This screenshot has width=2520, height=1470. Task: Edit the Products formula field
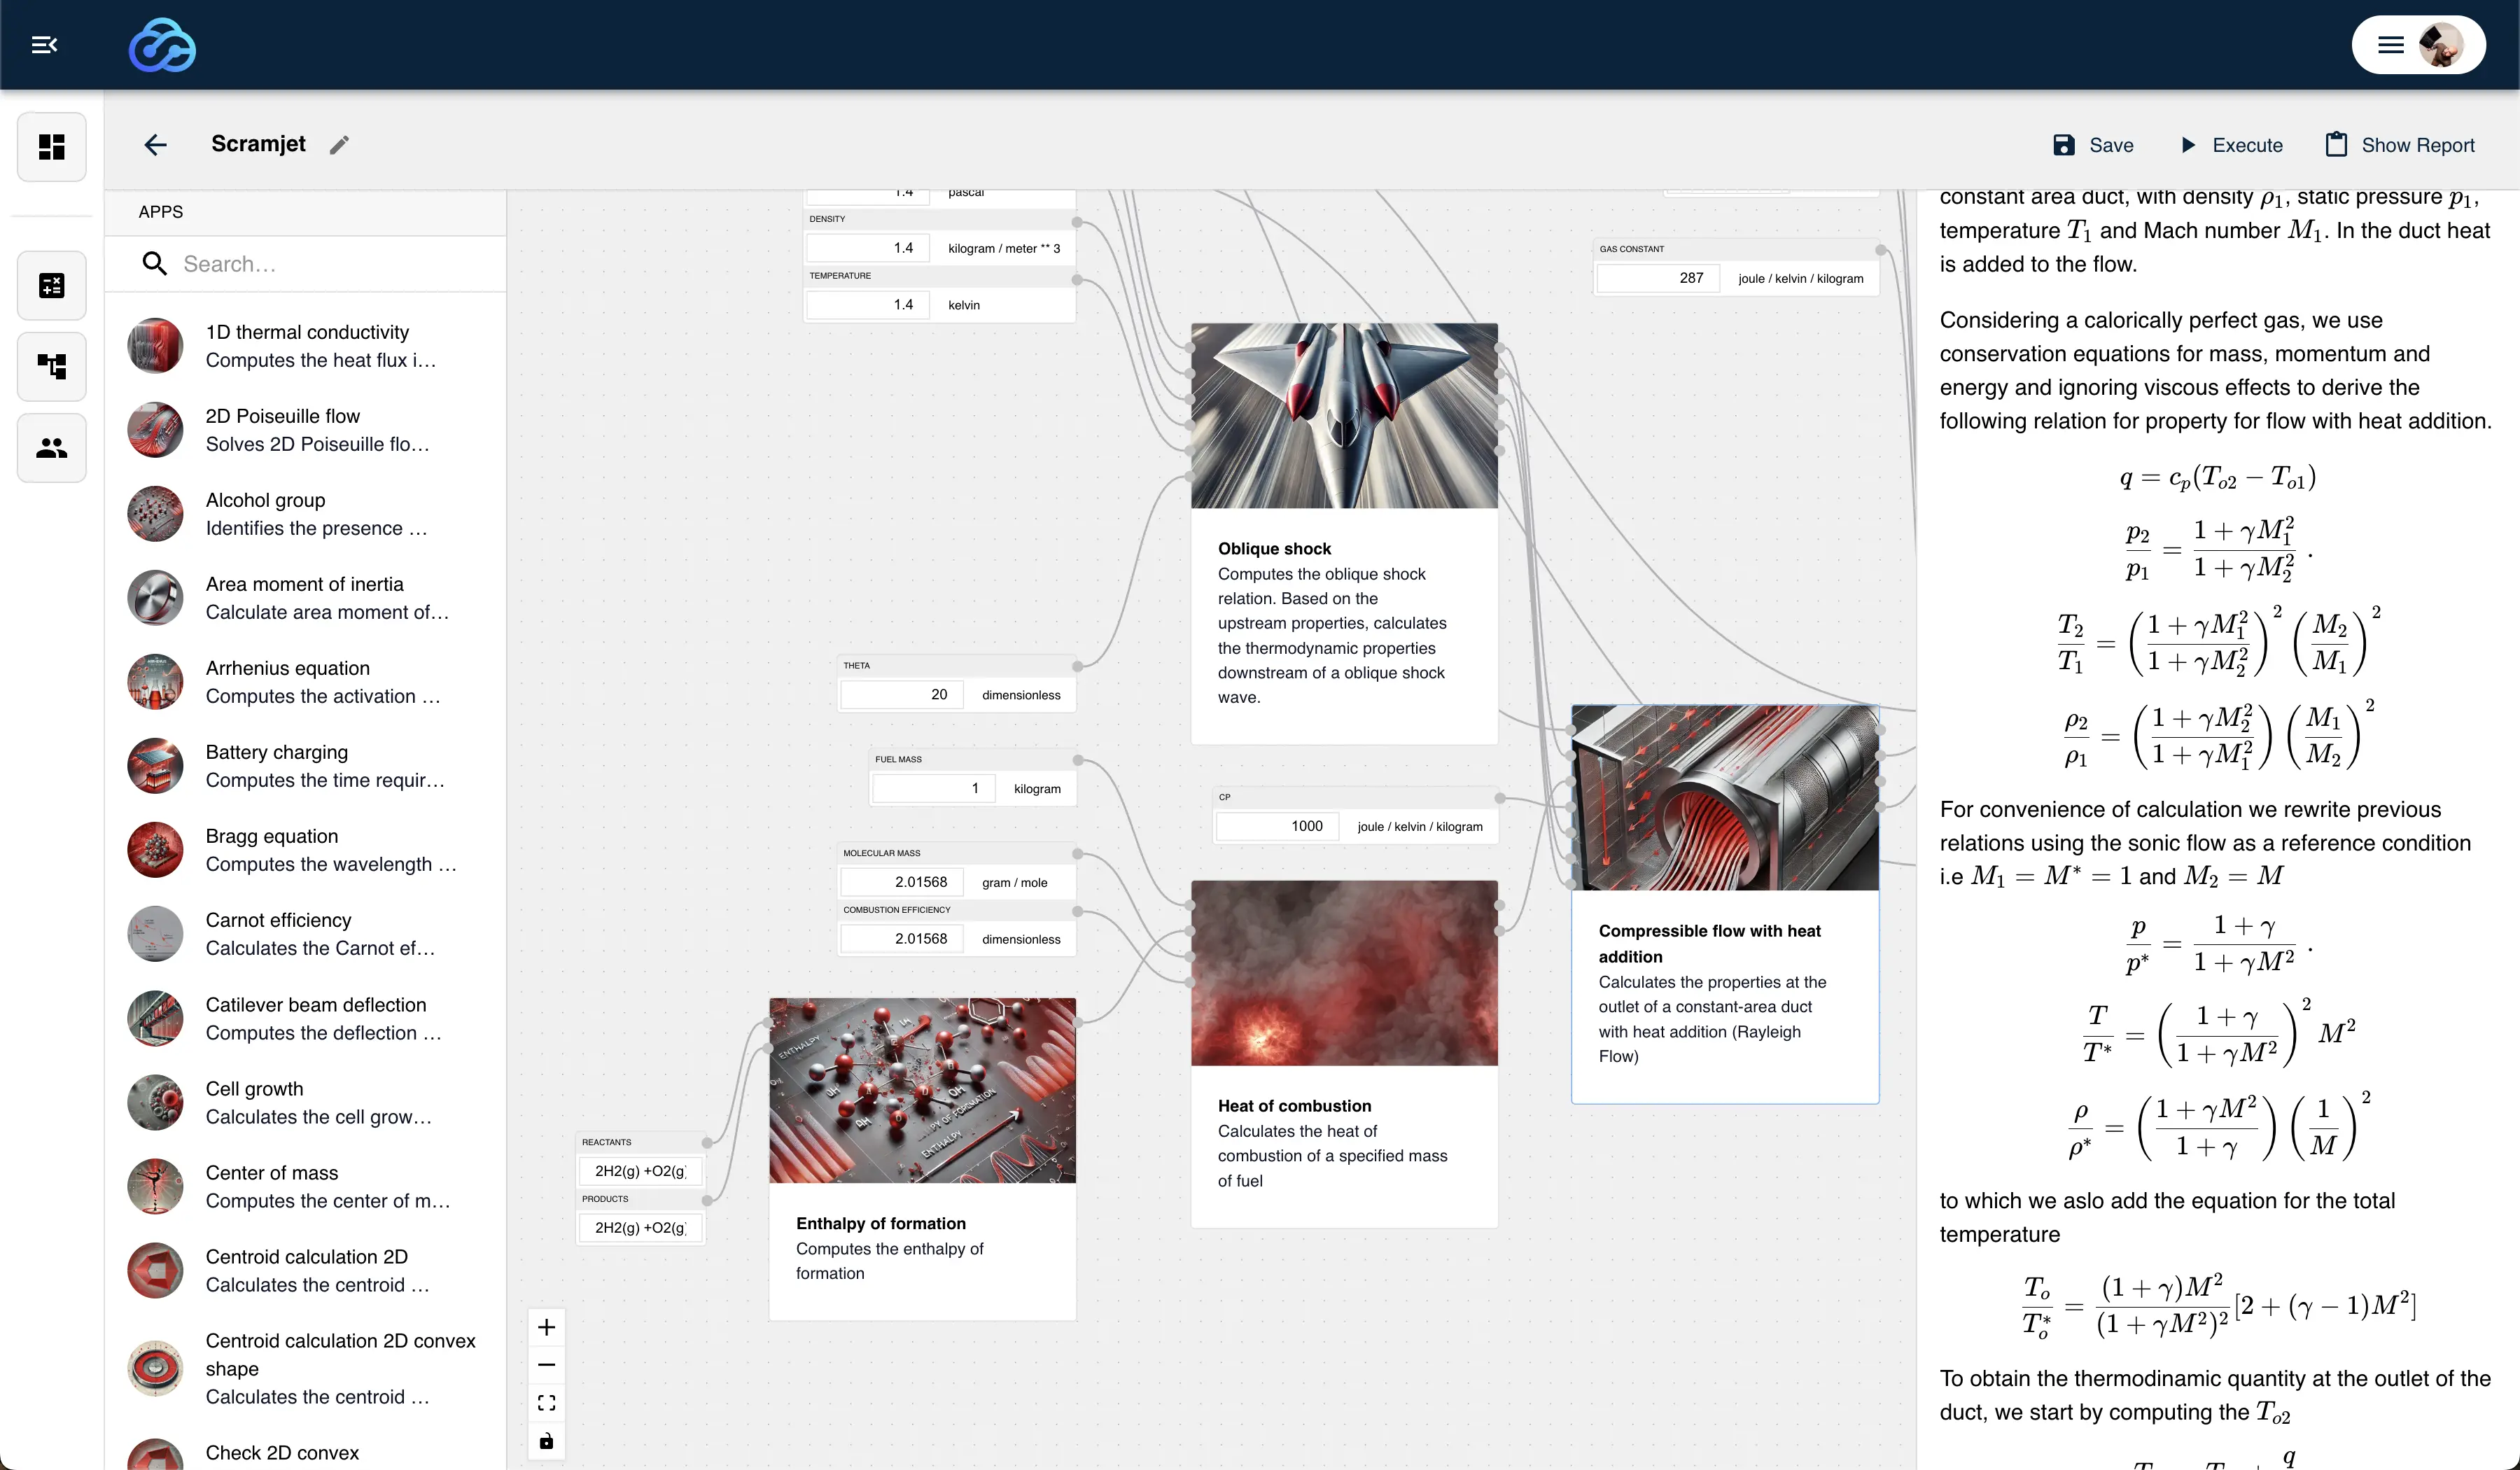[x=640, y=1228]
